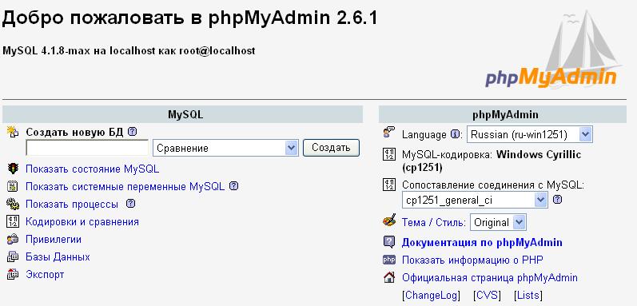Image resolution: width=637 pixels, height=306 pixels.
Task: Click the databases icon beside Базы Данных
Action: coord(13,257)
